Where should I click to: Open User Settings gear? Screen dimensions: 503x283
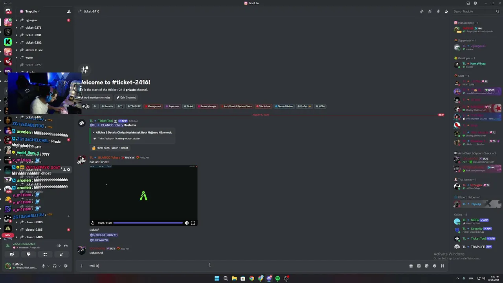coord(66,266)
